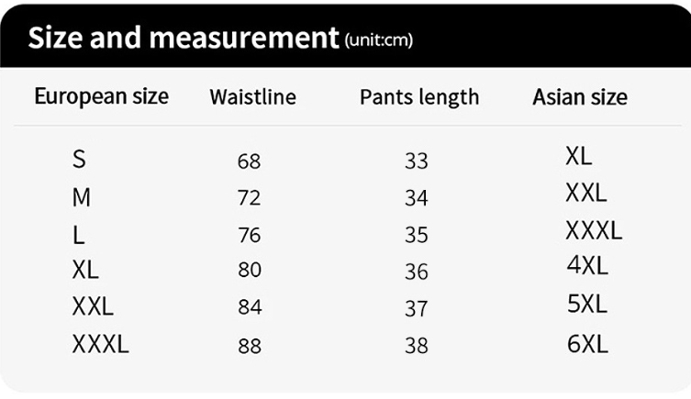
Task: Click waistline value 68
Action: tap(249, 161)
